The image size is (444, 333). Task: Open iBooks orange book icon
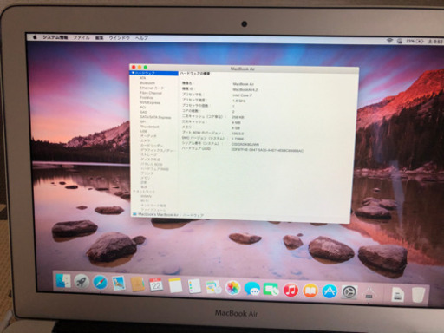310,291
